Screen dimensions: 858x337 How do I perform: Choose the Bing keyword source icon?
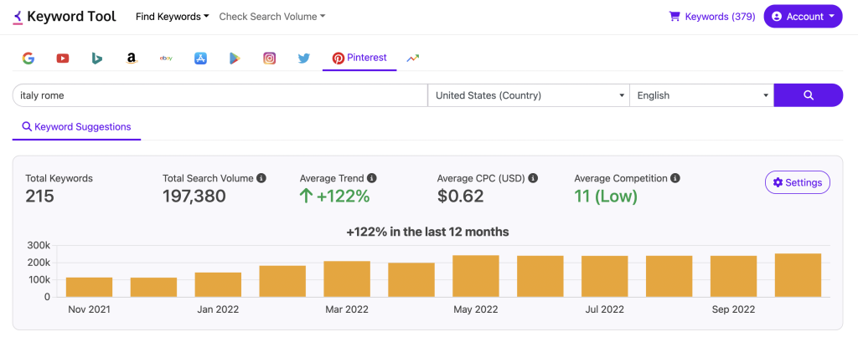click(x=97, y=58)
